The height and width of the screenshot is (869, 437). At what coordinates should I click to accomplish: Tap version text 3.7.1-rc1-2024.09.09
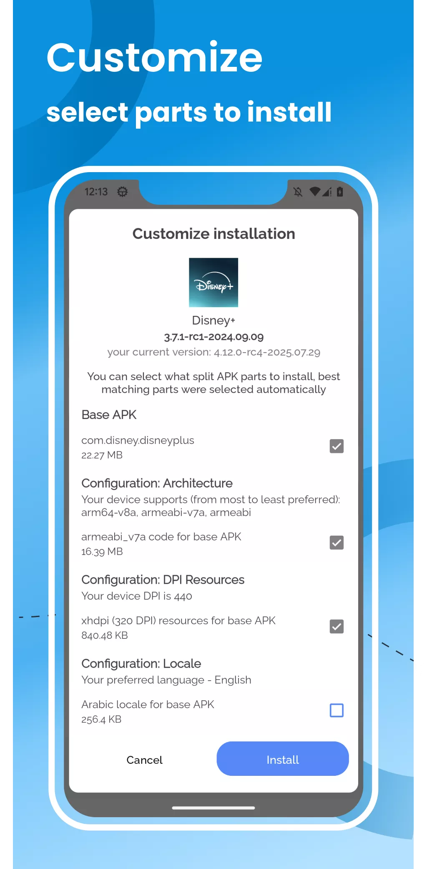(x=213, y=337)
